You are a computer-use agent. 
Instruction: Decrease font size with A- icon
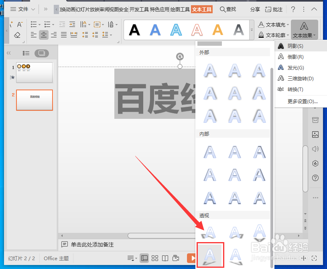tap(20, 24)
